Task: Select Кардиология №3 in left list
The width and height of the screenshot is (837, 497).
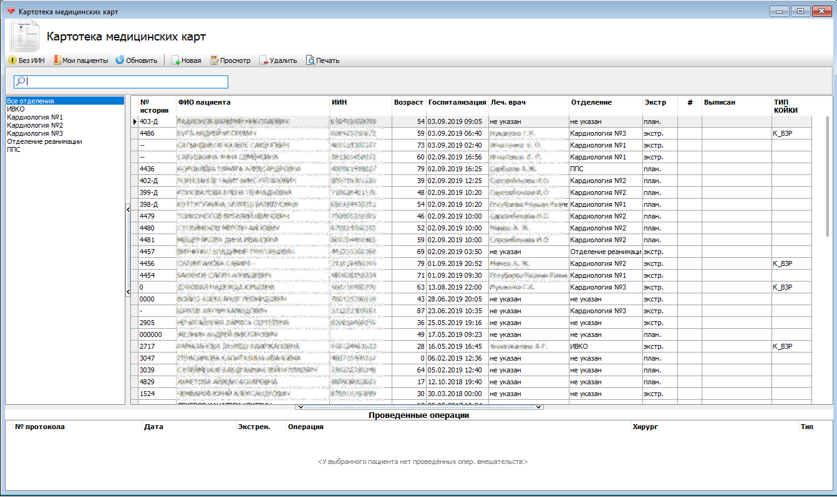Action: (x=65, y=133)
